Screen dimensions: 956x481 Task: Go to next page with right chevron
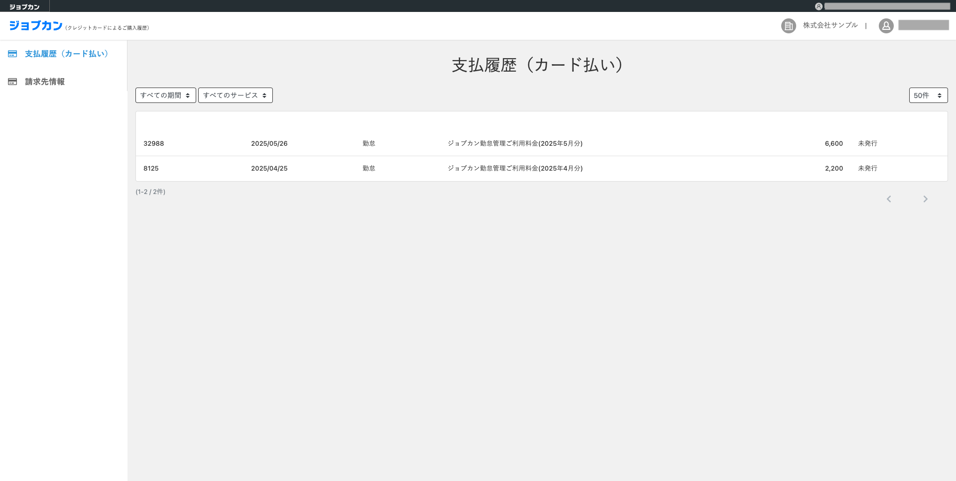click(x=925, y=199)
